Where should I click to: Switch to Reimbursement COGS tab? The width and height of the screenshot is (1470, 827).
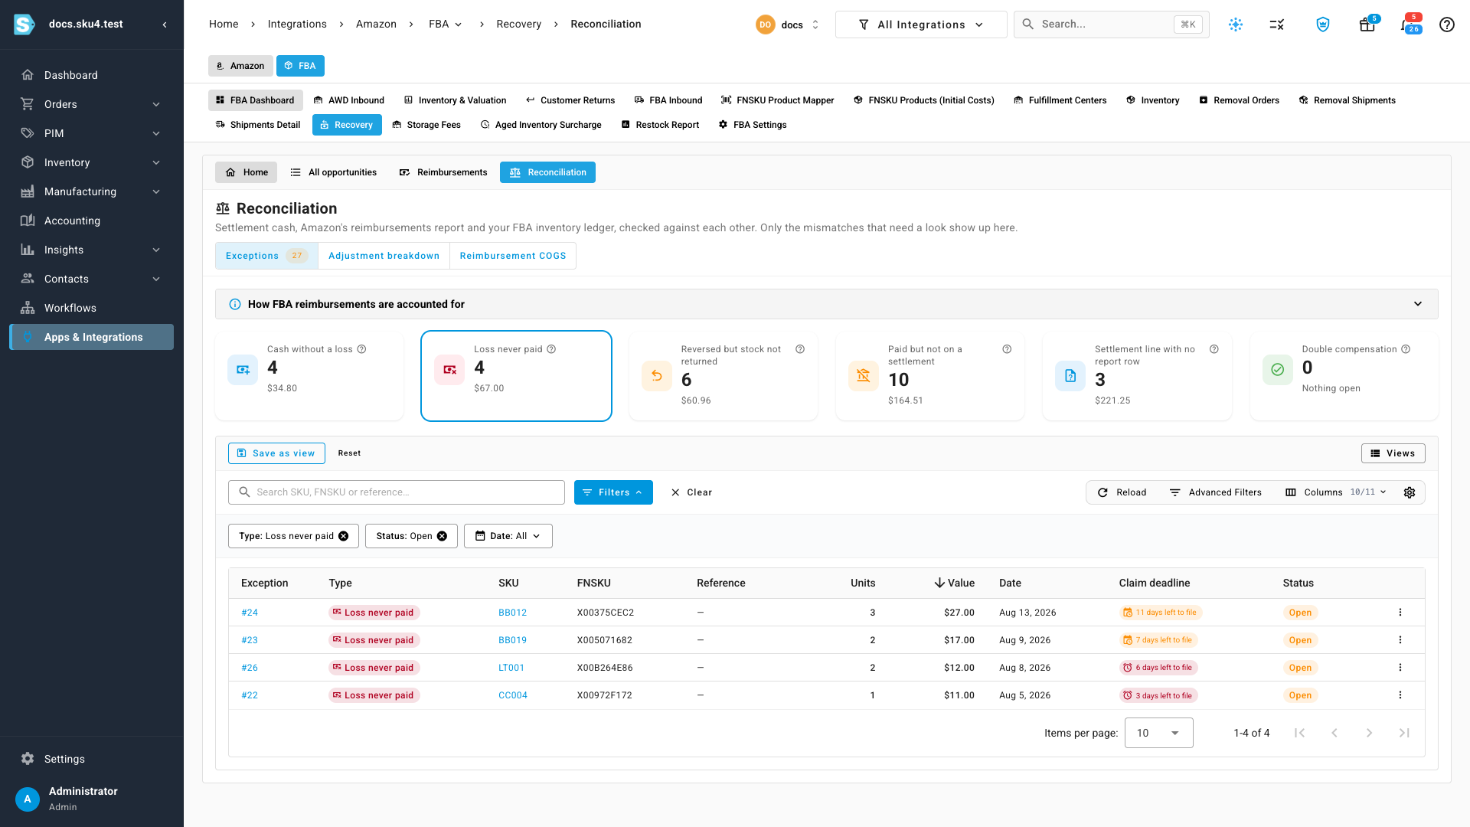[512, 256]
